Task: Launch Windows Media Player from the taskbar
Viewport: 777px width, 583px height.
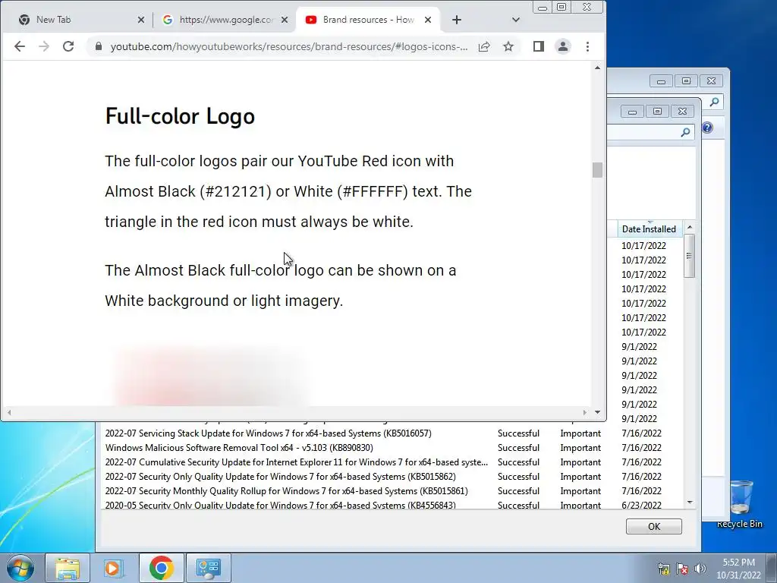Action: (113, 568)
